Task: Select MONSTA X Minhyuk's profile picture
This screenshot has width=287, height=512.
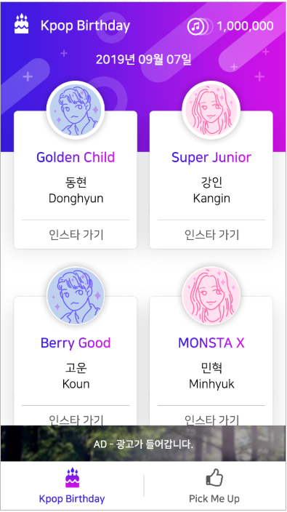Action: 211,296
